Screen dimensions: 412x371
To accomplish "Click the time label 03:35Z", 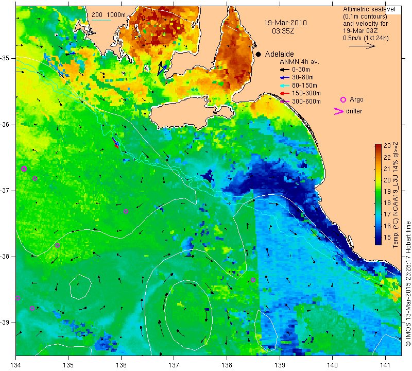I will tap(283, 31).
